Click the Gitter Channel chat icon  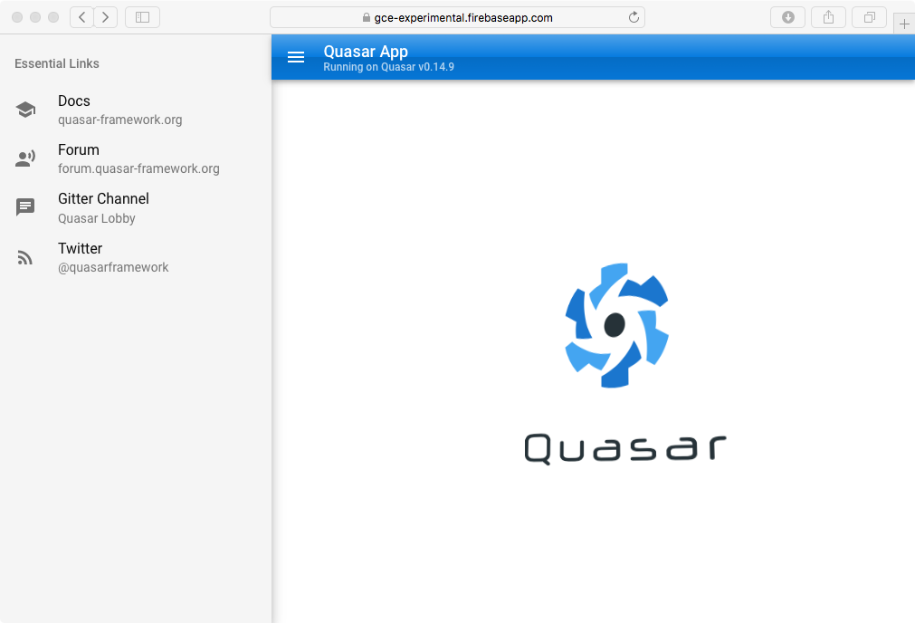point(25,206)
